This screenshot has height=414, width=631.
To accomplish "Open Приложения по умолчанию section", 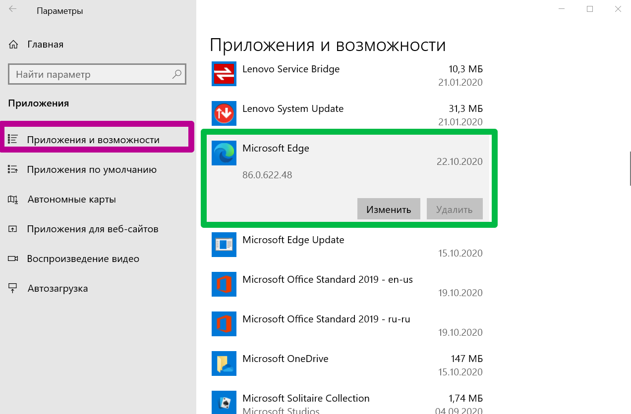I will click(x=92, y=170).
